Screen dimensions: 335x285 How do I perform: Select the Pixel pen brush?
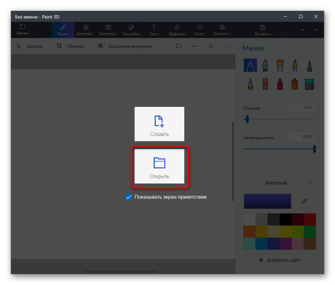point(309,65)
